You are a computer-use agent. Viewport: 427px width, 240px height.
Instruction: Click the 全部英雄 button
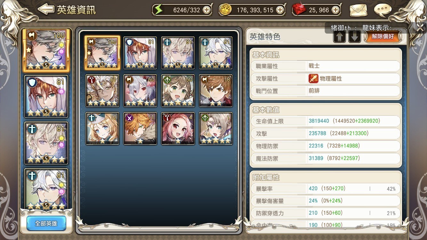pyautogui.click(x=46, y=223)
